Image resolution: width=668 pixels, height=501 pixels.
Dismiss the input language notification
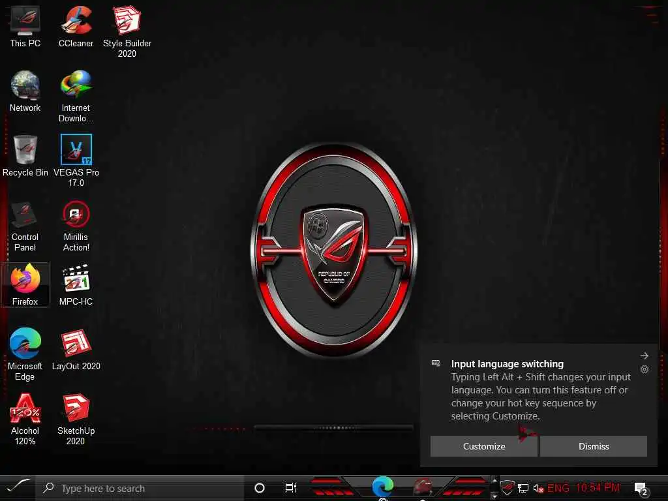[594, 446]
